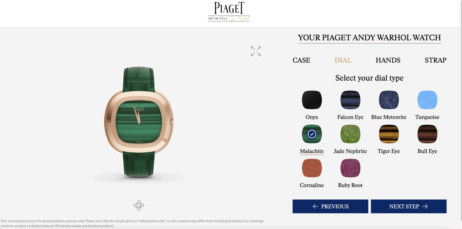The height and width of the screenshot is (229, 462).
Task: Pick the Bull Eye dial swatch
Action: click(x=427, y=134)
